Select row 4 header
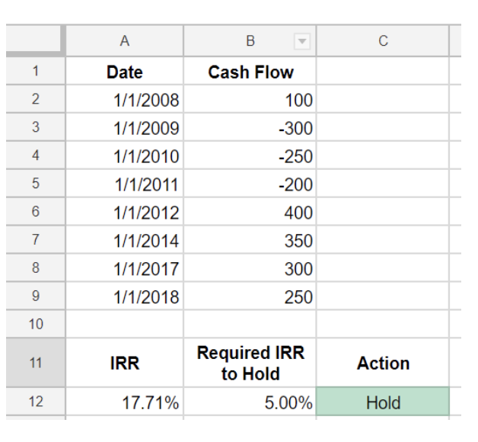478x442 pixels. click(35, 155)
